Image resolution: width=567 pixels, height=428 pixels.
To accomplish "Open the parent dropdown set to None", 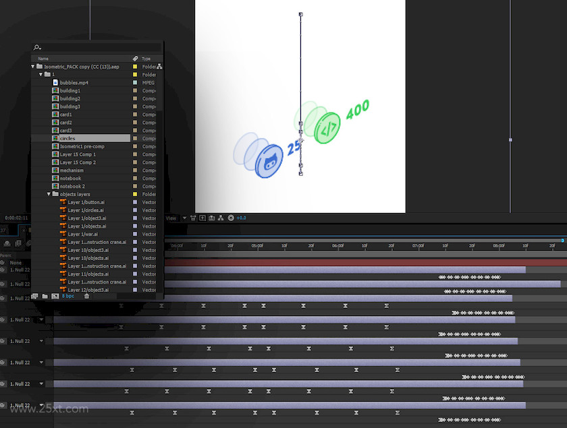I will point(16,263).
